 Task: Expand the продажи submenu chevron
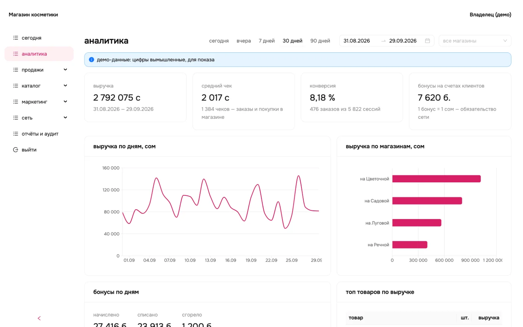(x=65, y=70)
